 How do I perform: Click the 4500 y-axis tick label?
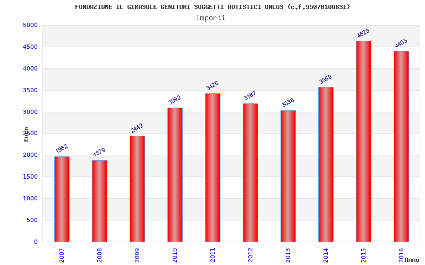pyautogui.click(x=30, y=47)
